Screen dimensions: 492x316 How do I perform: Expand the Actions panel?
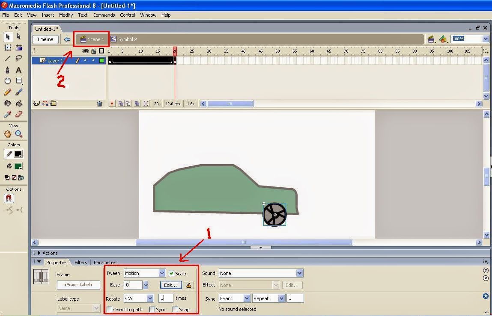tap(39, 253)
